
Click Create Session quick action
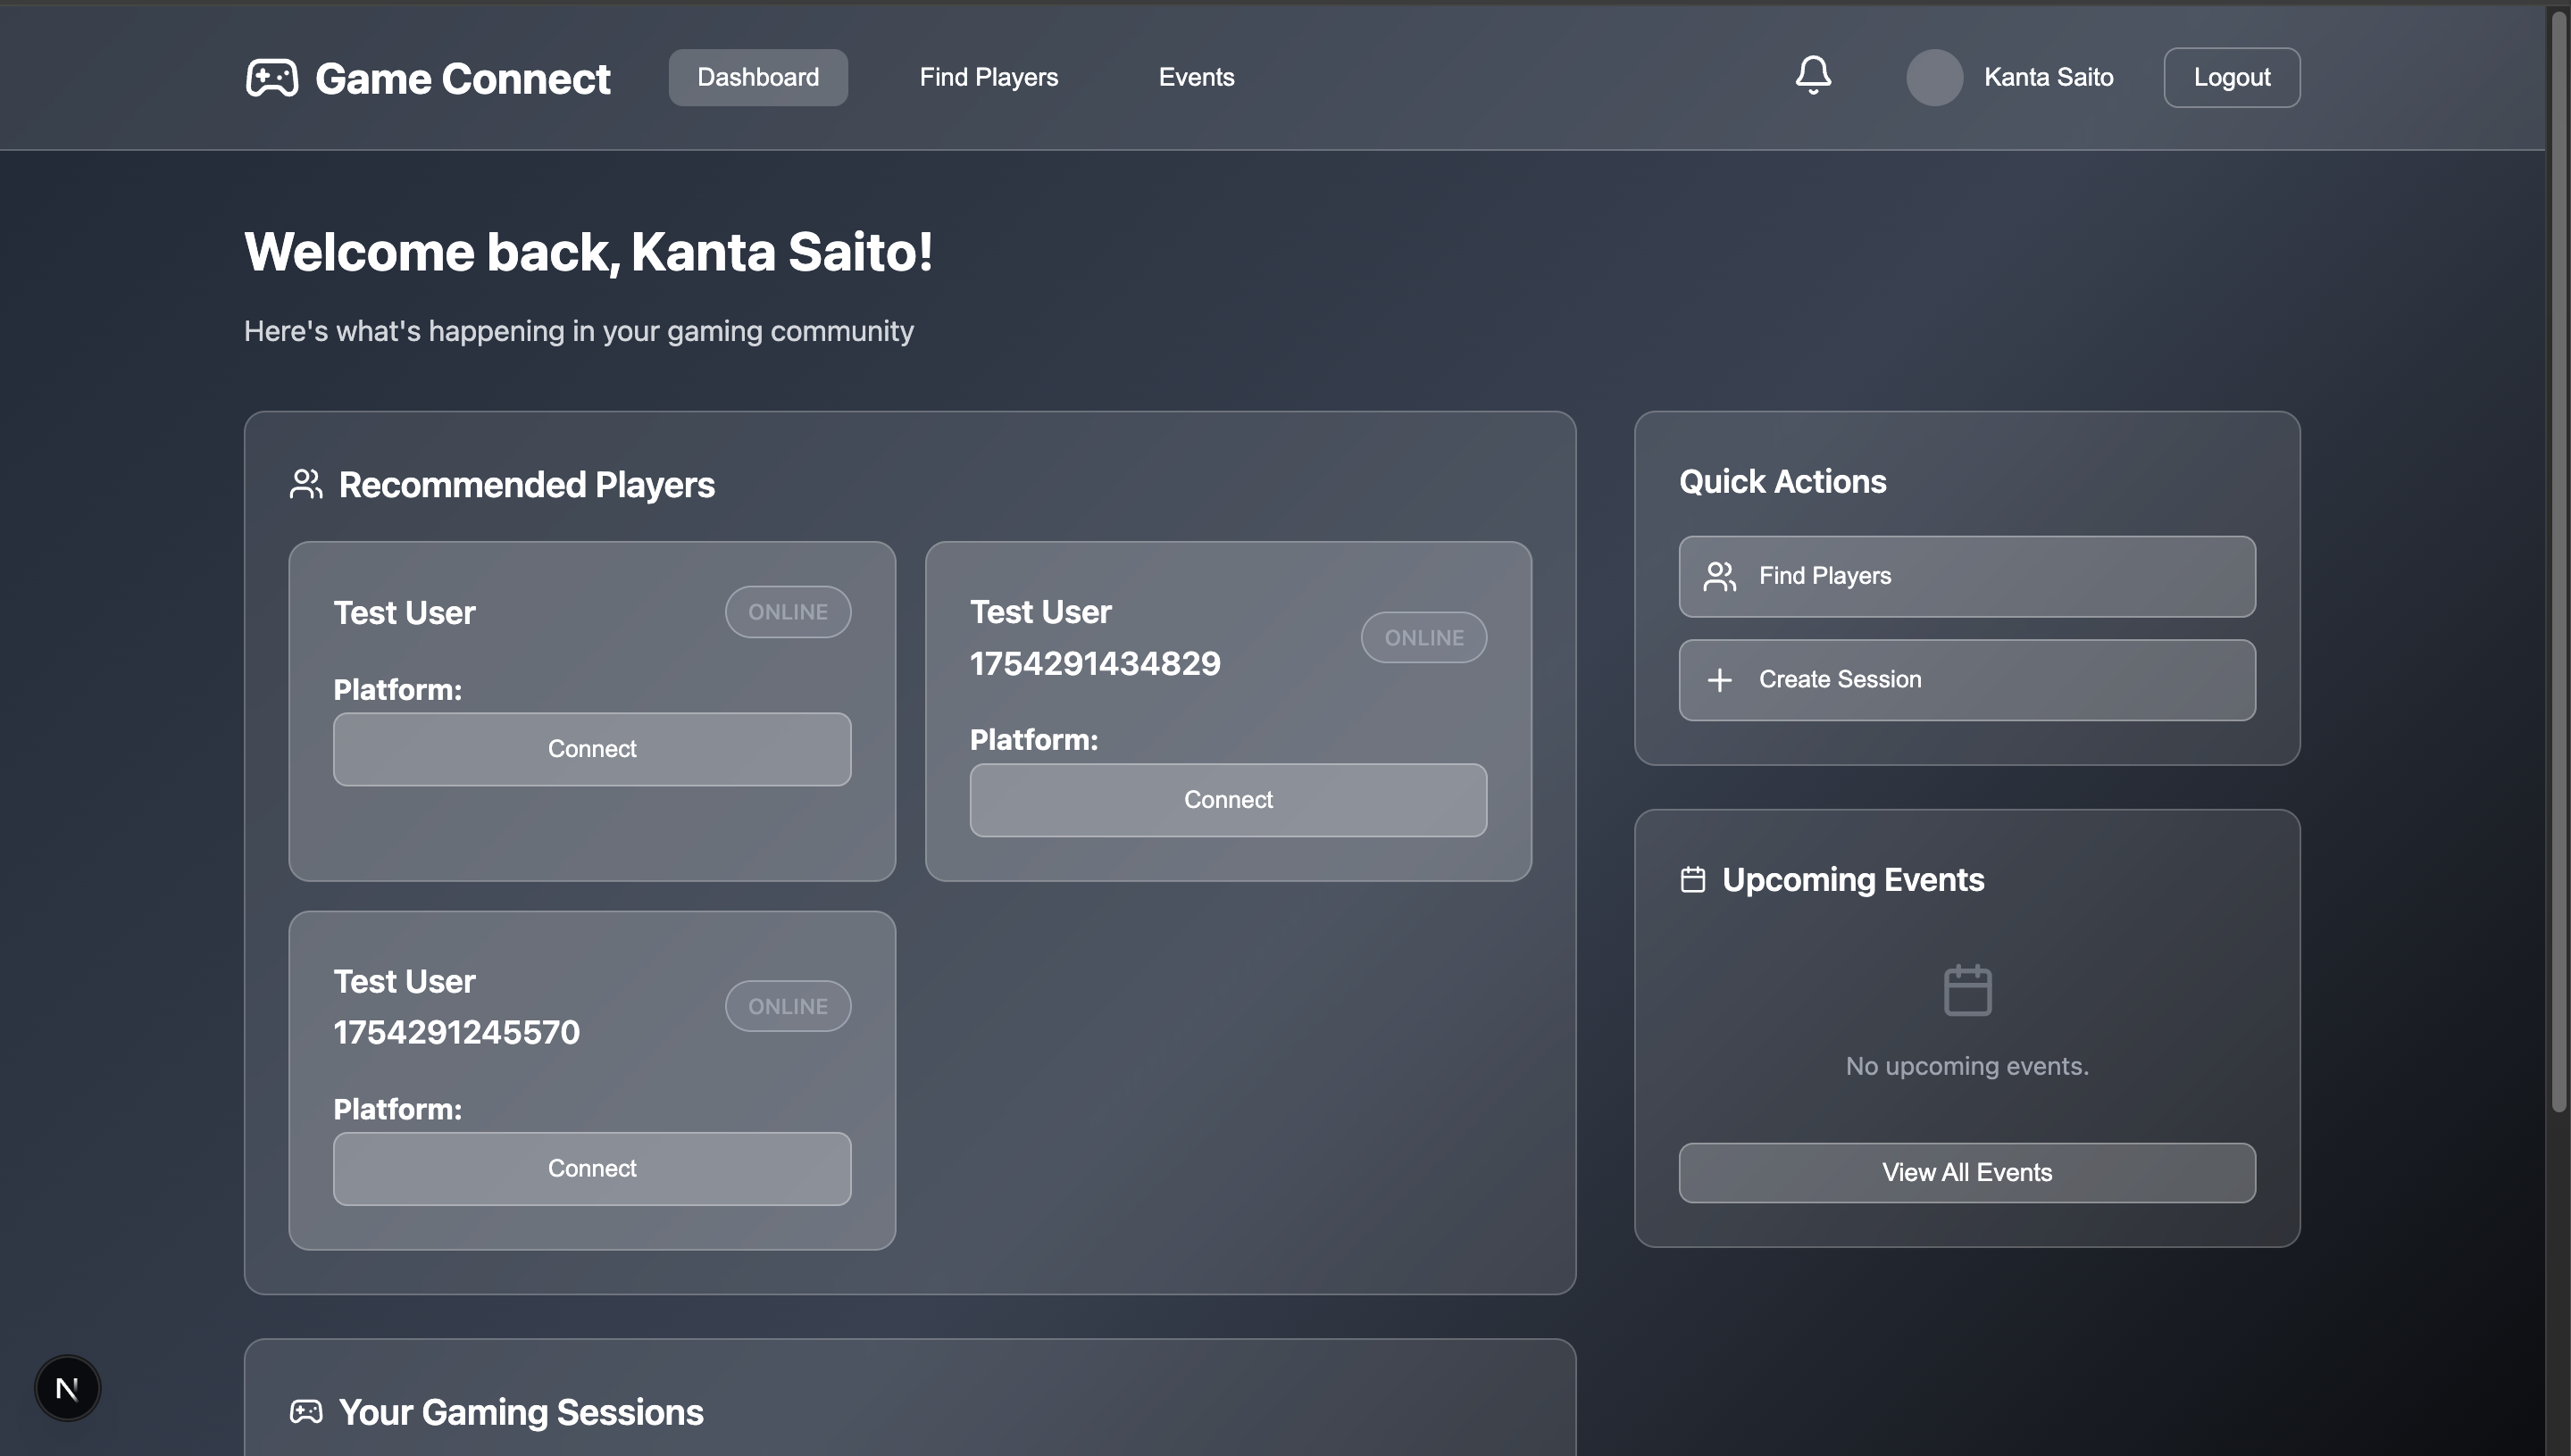(1966, 680)
